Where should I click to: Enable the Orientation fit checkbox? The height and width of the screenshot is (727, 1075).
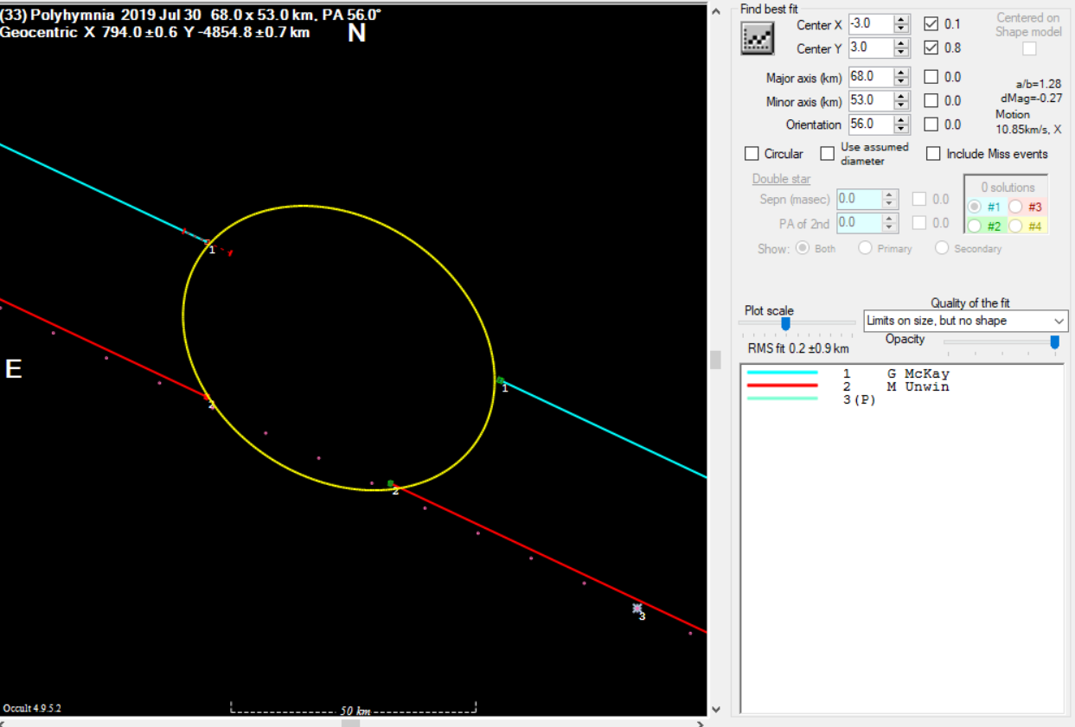tap(931, 124)
